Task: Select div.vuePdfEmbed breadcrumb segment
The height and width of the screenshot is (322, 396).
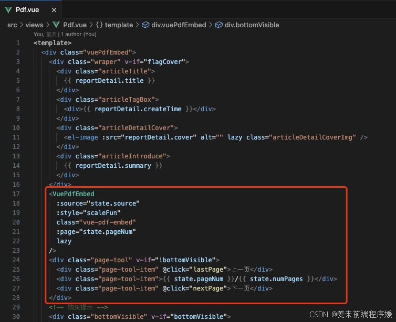Action: pos(179,25)
